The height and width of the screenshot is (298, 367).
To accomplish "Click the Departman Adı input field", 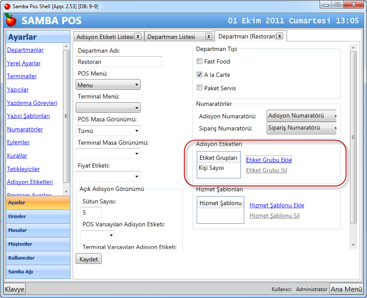I will [x=119, y=61].
